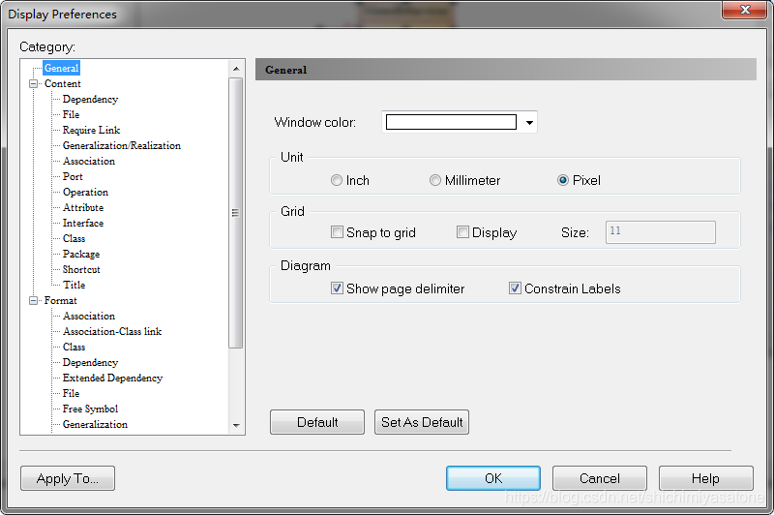Select the Pixel unit radio button
This screenshot has width=774, height=515.
click(x=563, y=180)
